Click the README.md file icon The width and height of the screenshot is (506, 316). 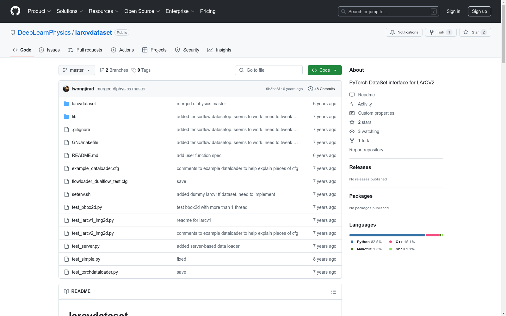pyautogui.click(x=66, y=155)
